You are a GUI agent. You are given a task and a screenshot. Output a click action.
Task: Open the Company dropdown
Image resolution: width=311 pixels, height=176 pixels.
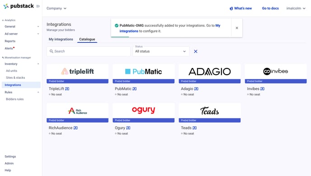(x=57, y=8)
